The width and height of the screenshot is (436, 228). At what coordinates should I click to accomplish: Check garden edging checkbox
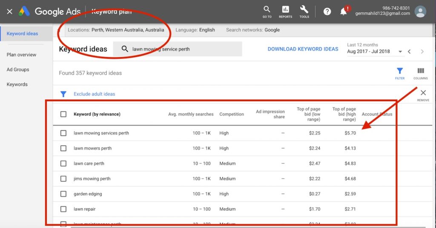[x=63, y=194]
